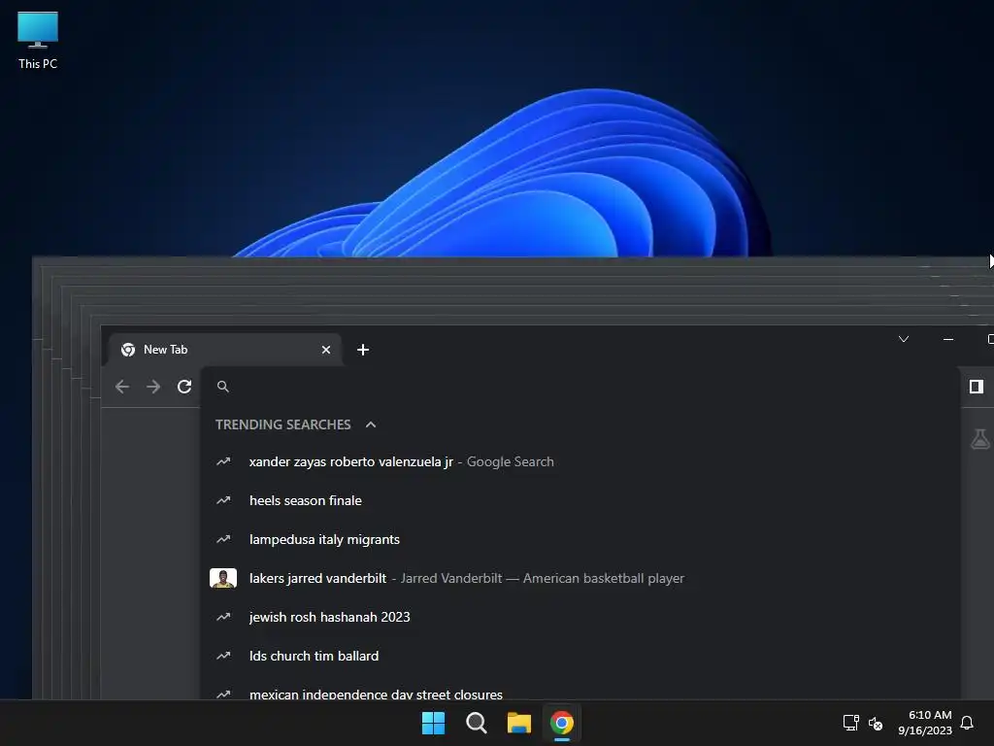The height and width of the screenshot is (746, 994).
Task: Focus the Chrome address bar field
Action: click(x=580, y=387)
